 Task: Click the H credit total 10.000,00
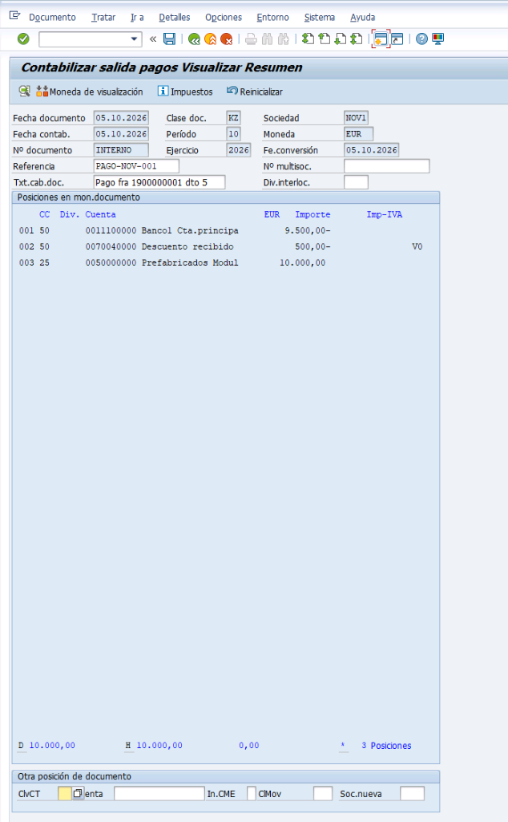click(159, 746)
